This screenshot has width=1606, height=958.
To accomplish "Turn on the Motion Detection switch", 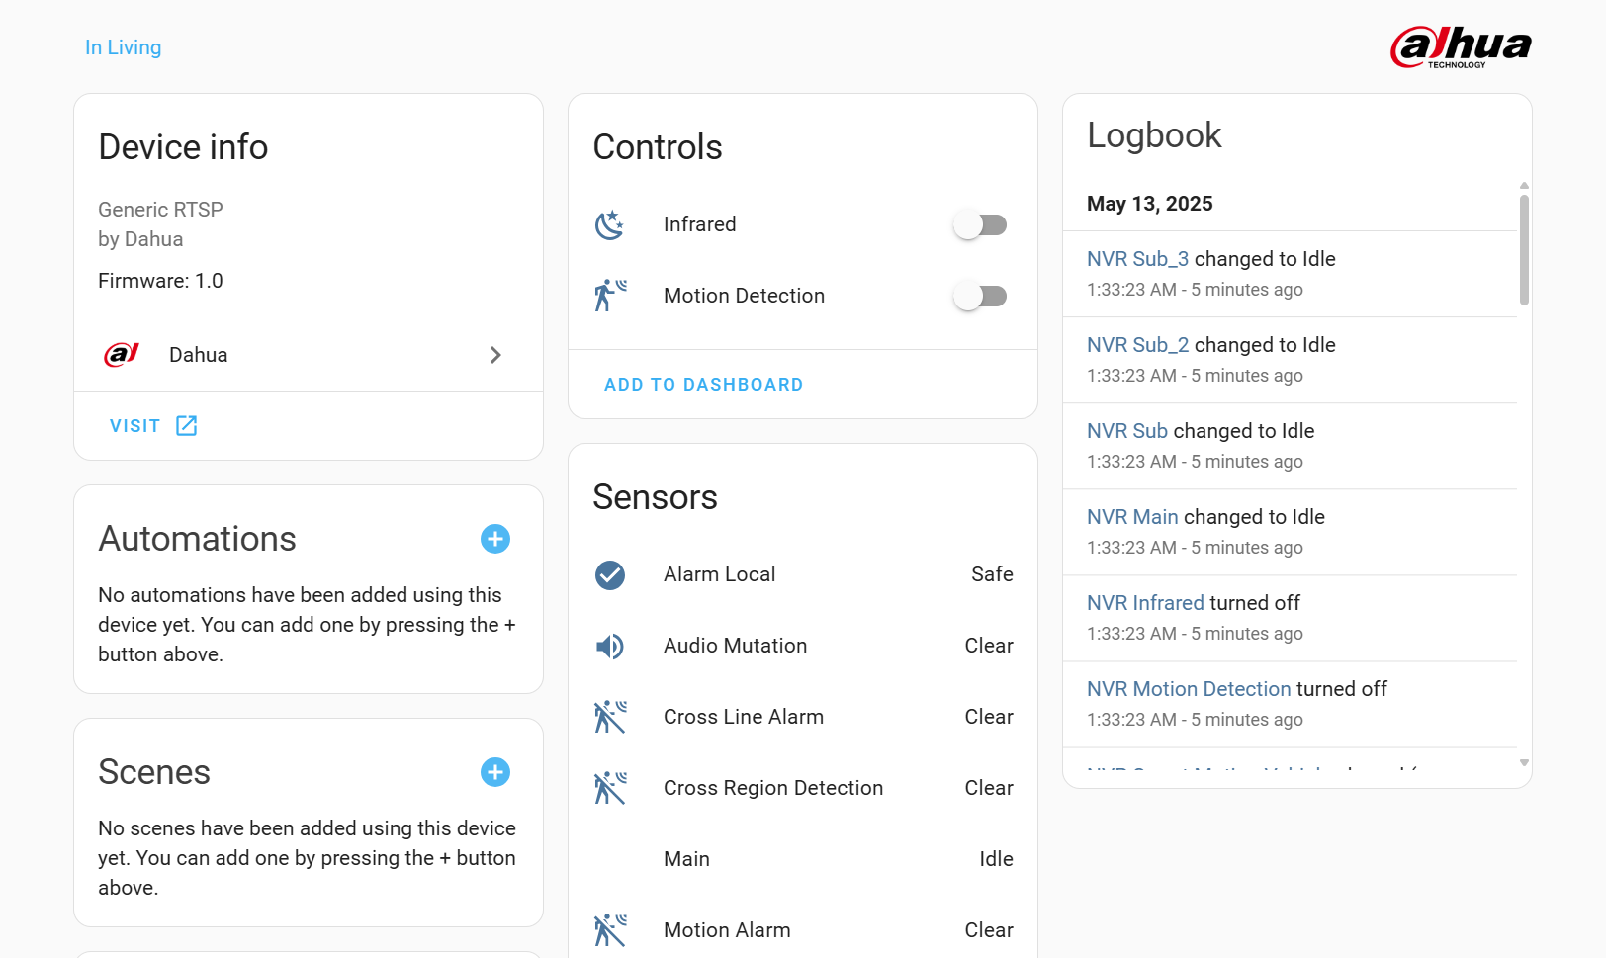I will 980,296.
